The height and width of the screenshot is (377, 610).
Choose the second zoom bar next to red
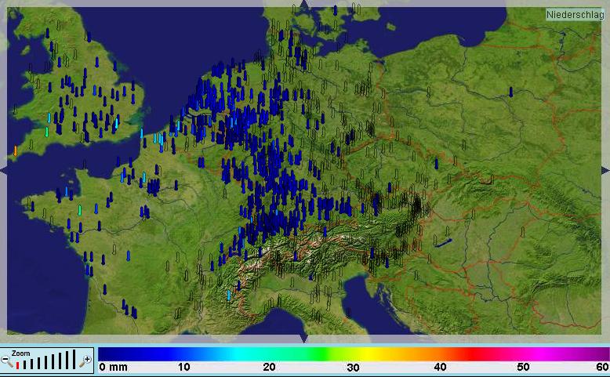26,365
